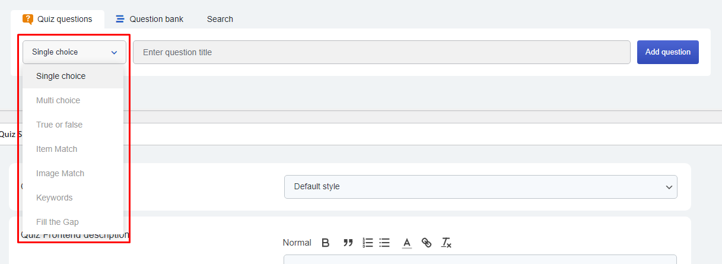Open the Normal heading style selector
The height and width of the screenshot is (264, 722).
[297, 242]
